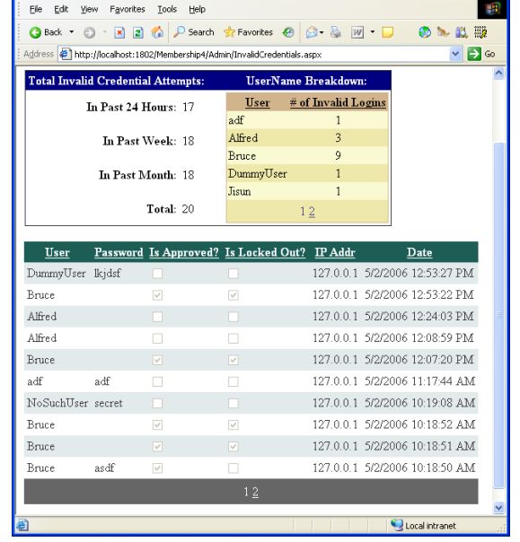Click the page icon in status bar
Screen dimensions: 520x542
tap(22, 526)
